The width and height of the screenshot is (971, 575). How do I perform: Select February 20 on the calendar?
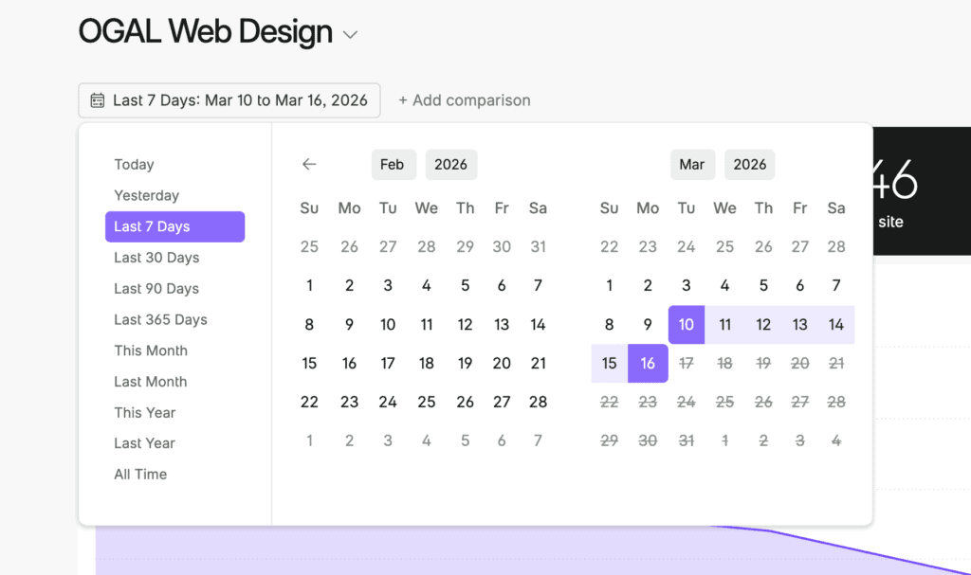click(x=502, y=363)
